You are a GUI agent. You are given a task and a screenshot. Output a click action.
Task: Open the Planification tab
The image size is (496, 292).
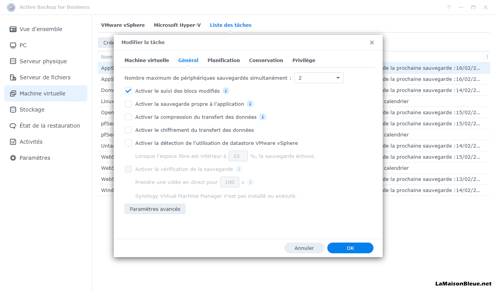click(x=224, y=60)
